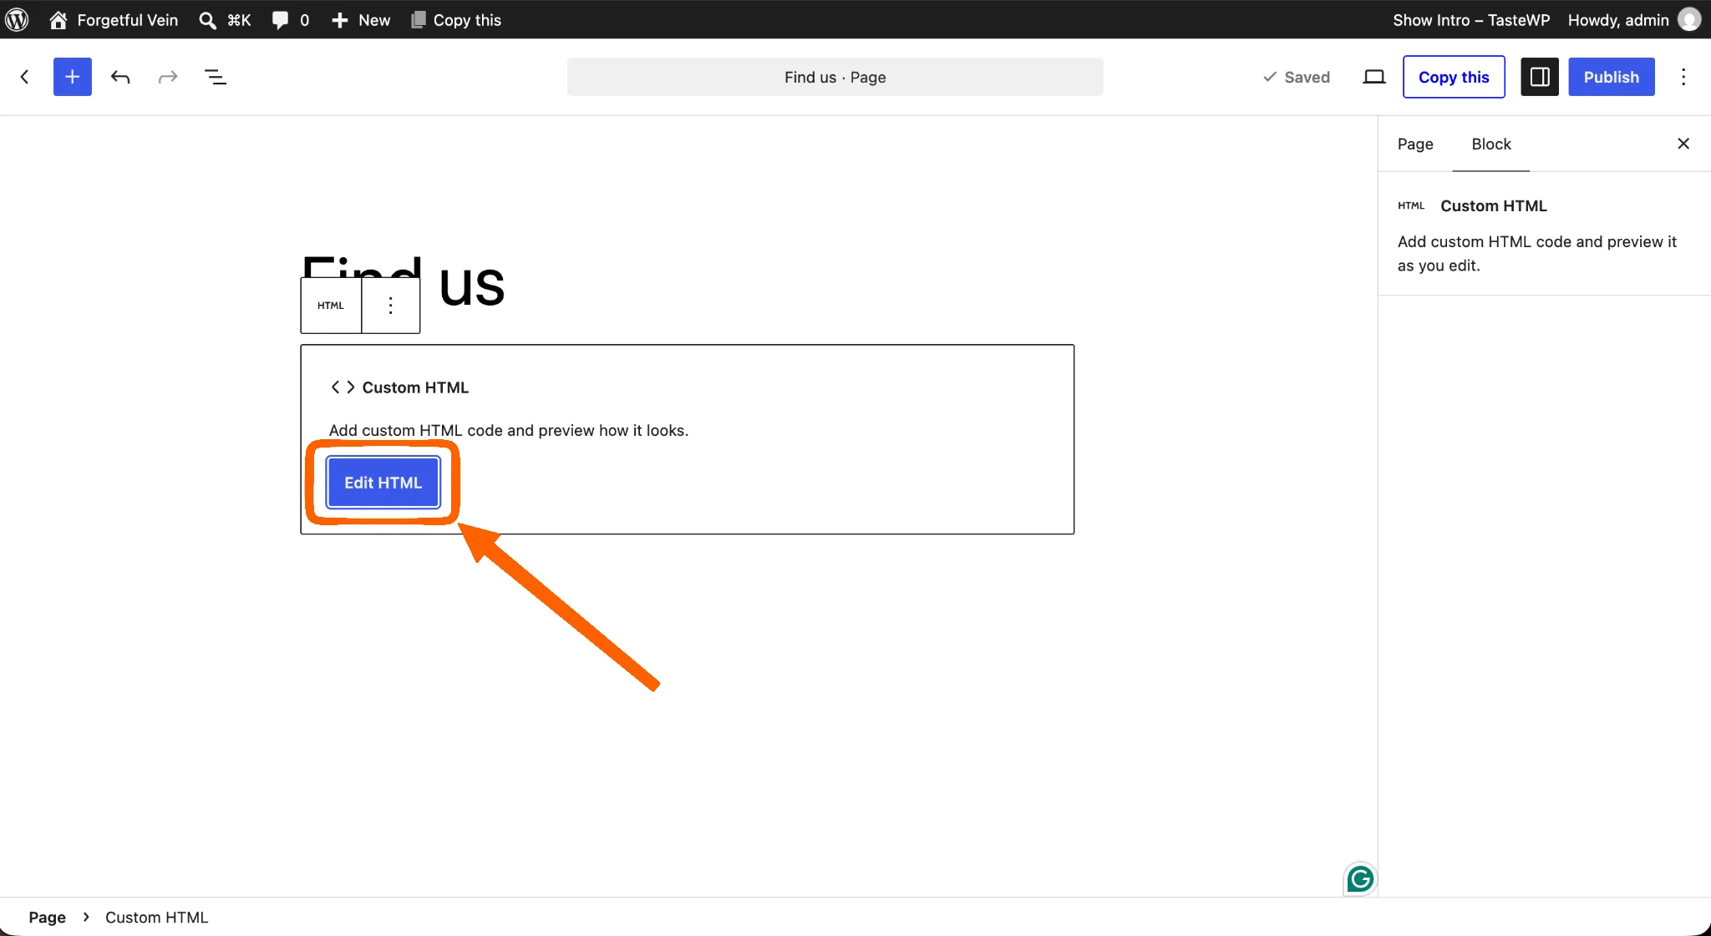Click the Edit HTML button
Image resolution: width=1711 pixels, height=936 pixels.
click(x=383, y=483)
